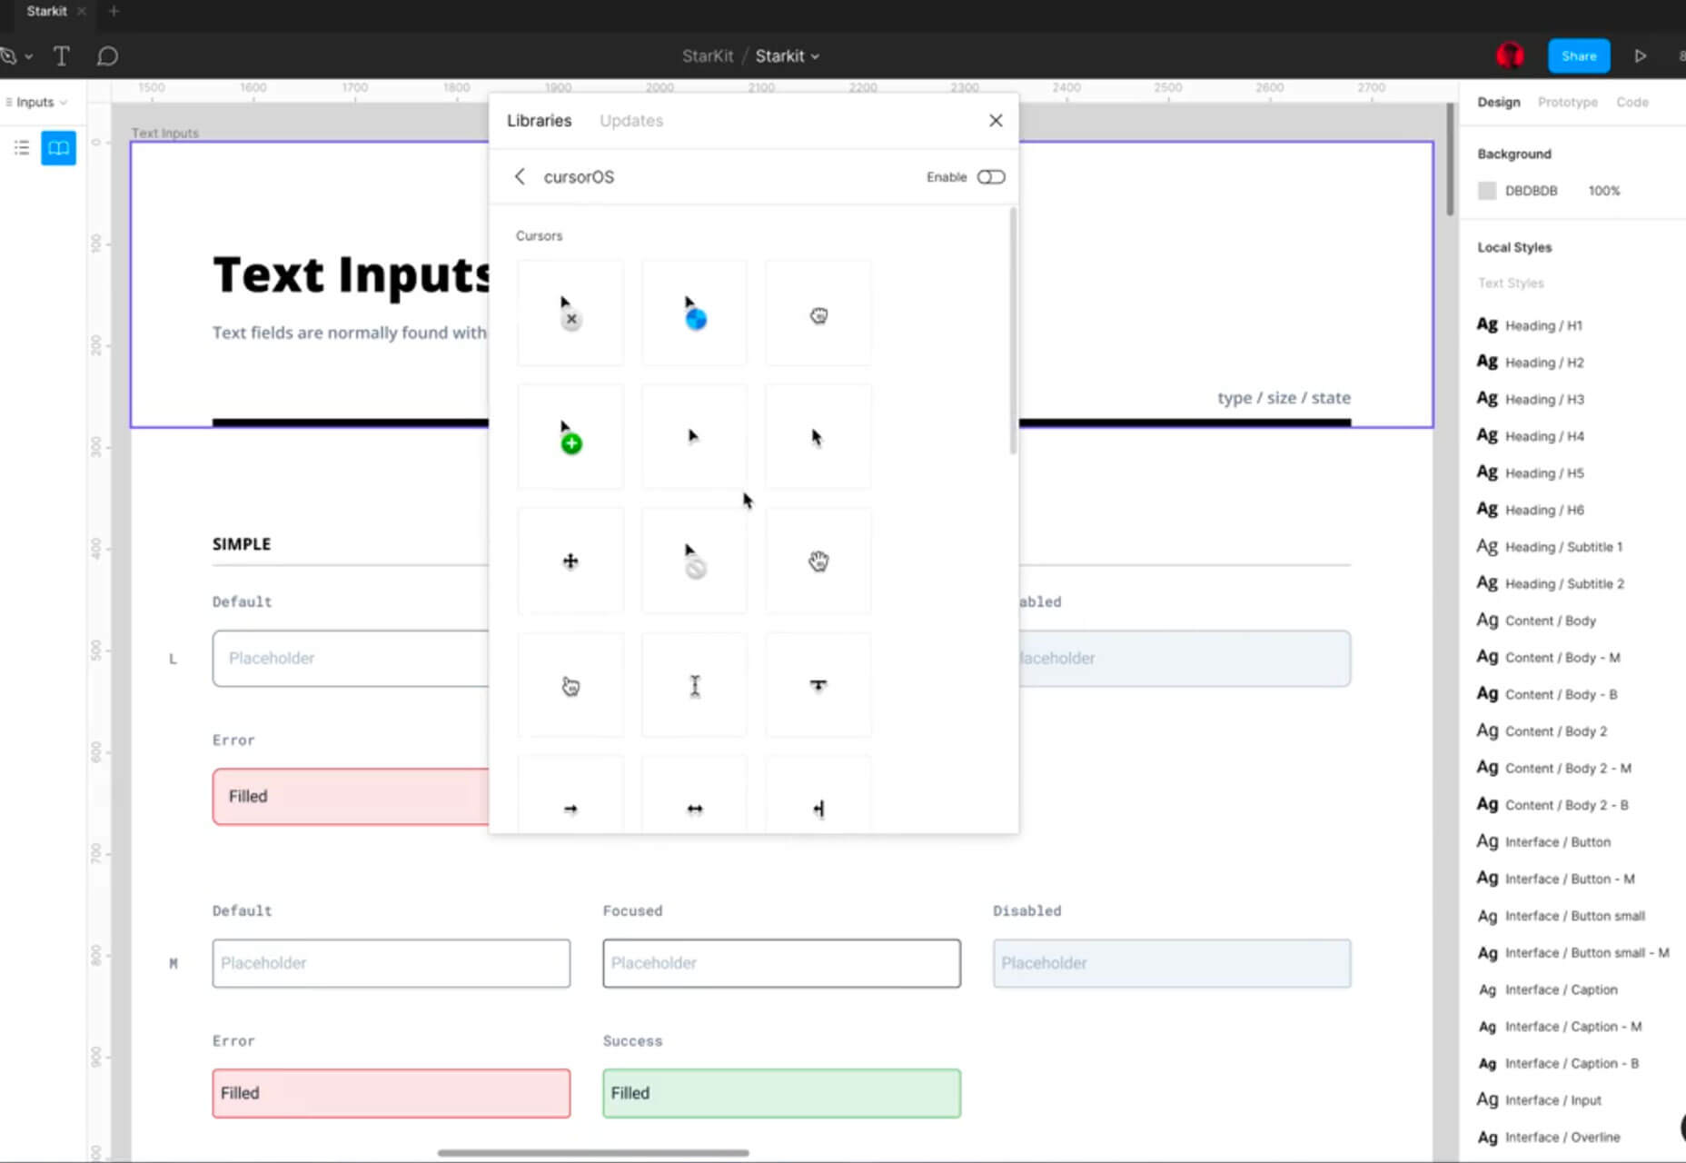Open the assets library book icon
This screenshot has height=1163, width=1686.
pos(58,148)
